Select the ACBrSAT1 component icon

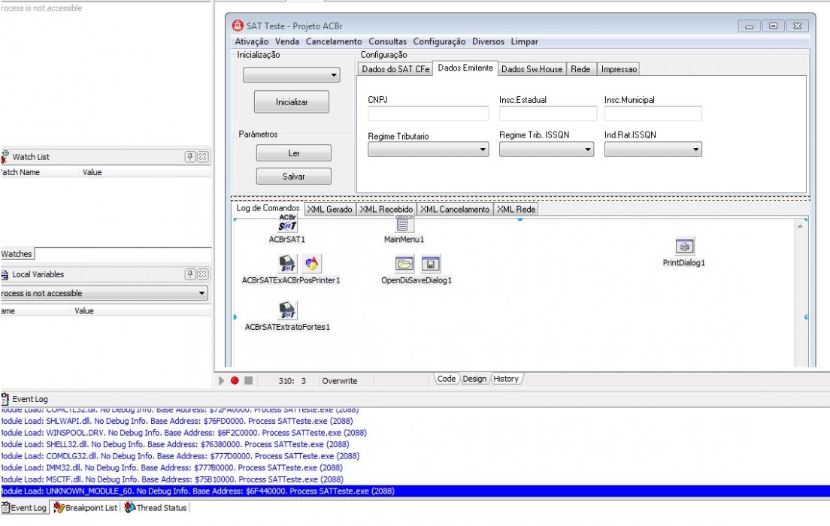(x=287, y=224)
